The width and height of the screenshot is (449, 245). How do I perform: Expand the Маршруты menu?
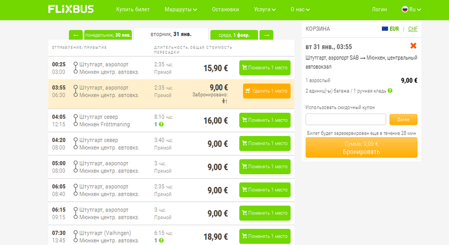coord(181,9)
